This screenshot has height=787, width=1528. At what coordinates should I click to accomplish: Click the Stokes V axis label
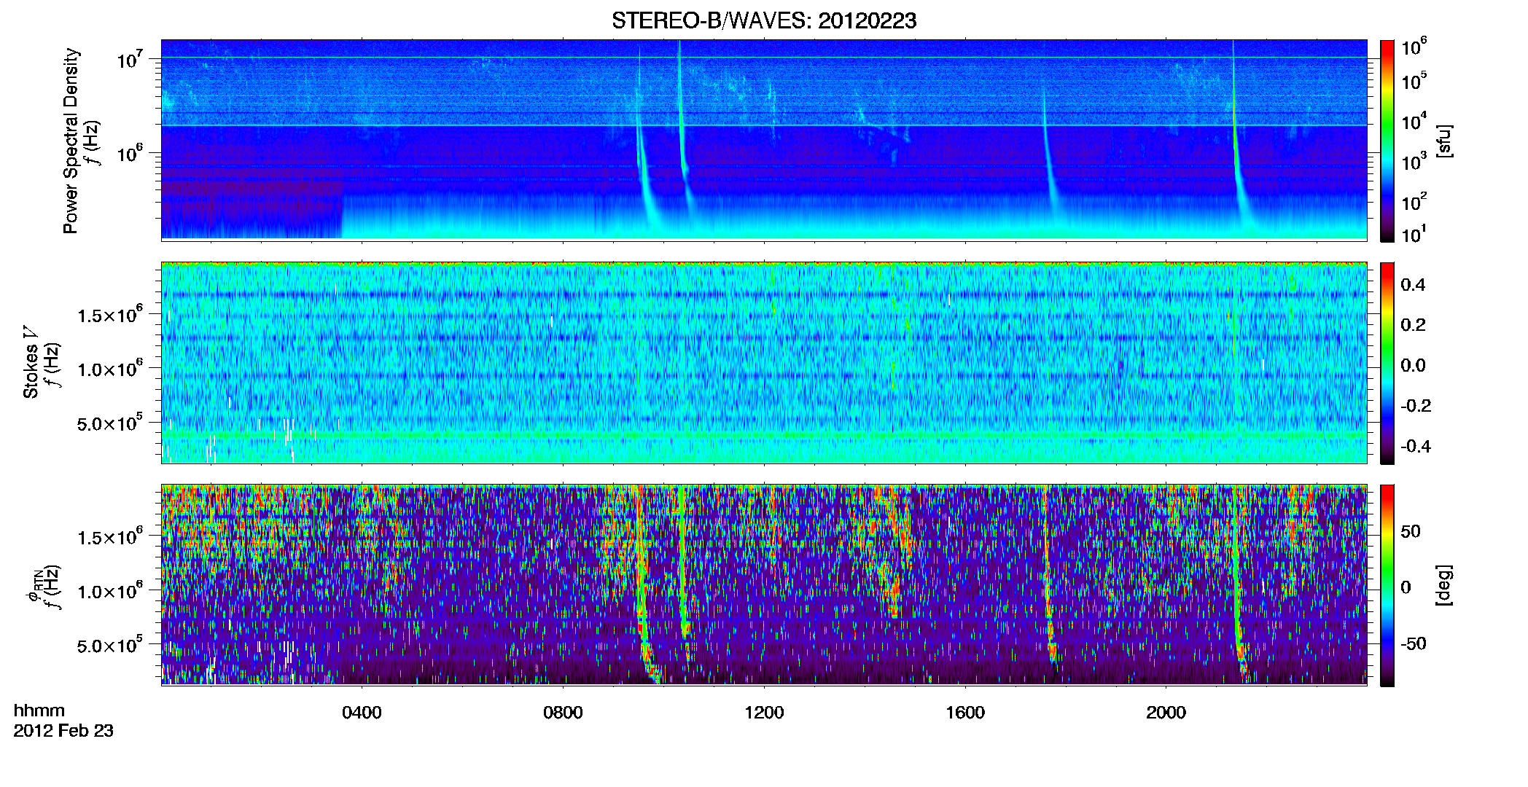pos(31,362)
